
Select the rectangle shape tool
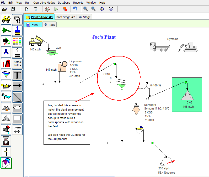(17, 119)
